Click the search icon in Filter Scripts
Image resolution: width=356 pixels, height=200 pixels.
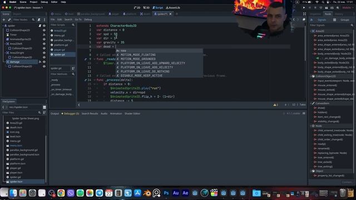click(x=73, y=24)
